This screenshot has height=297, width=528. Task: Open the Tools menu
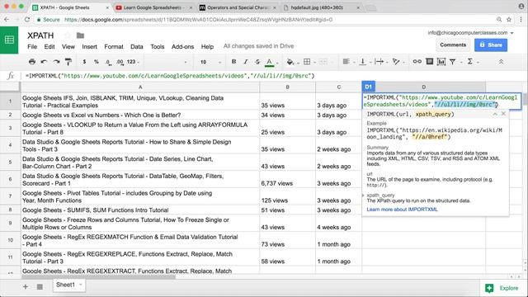[x=158, y=47]
